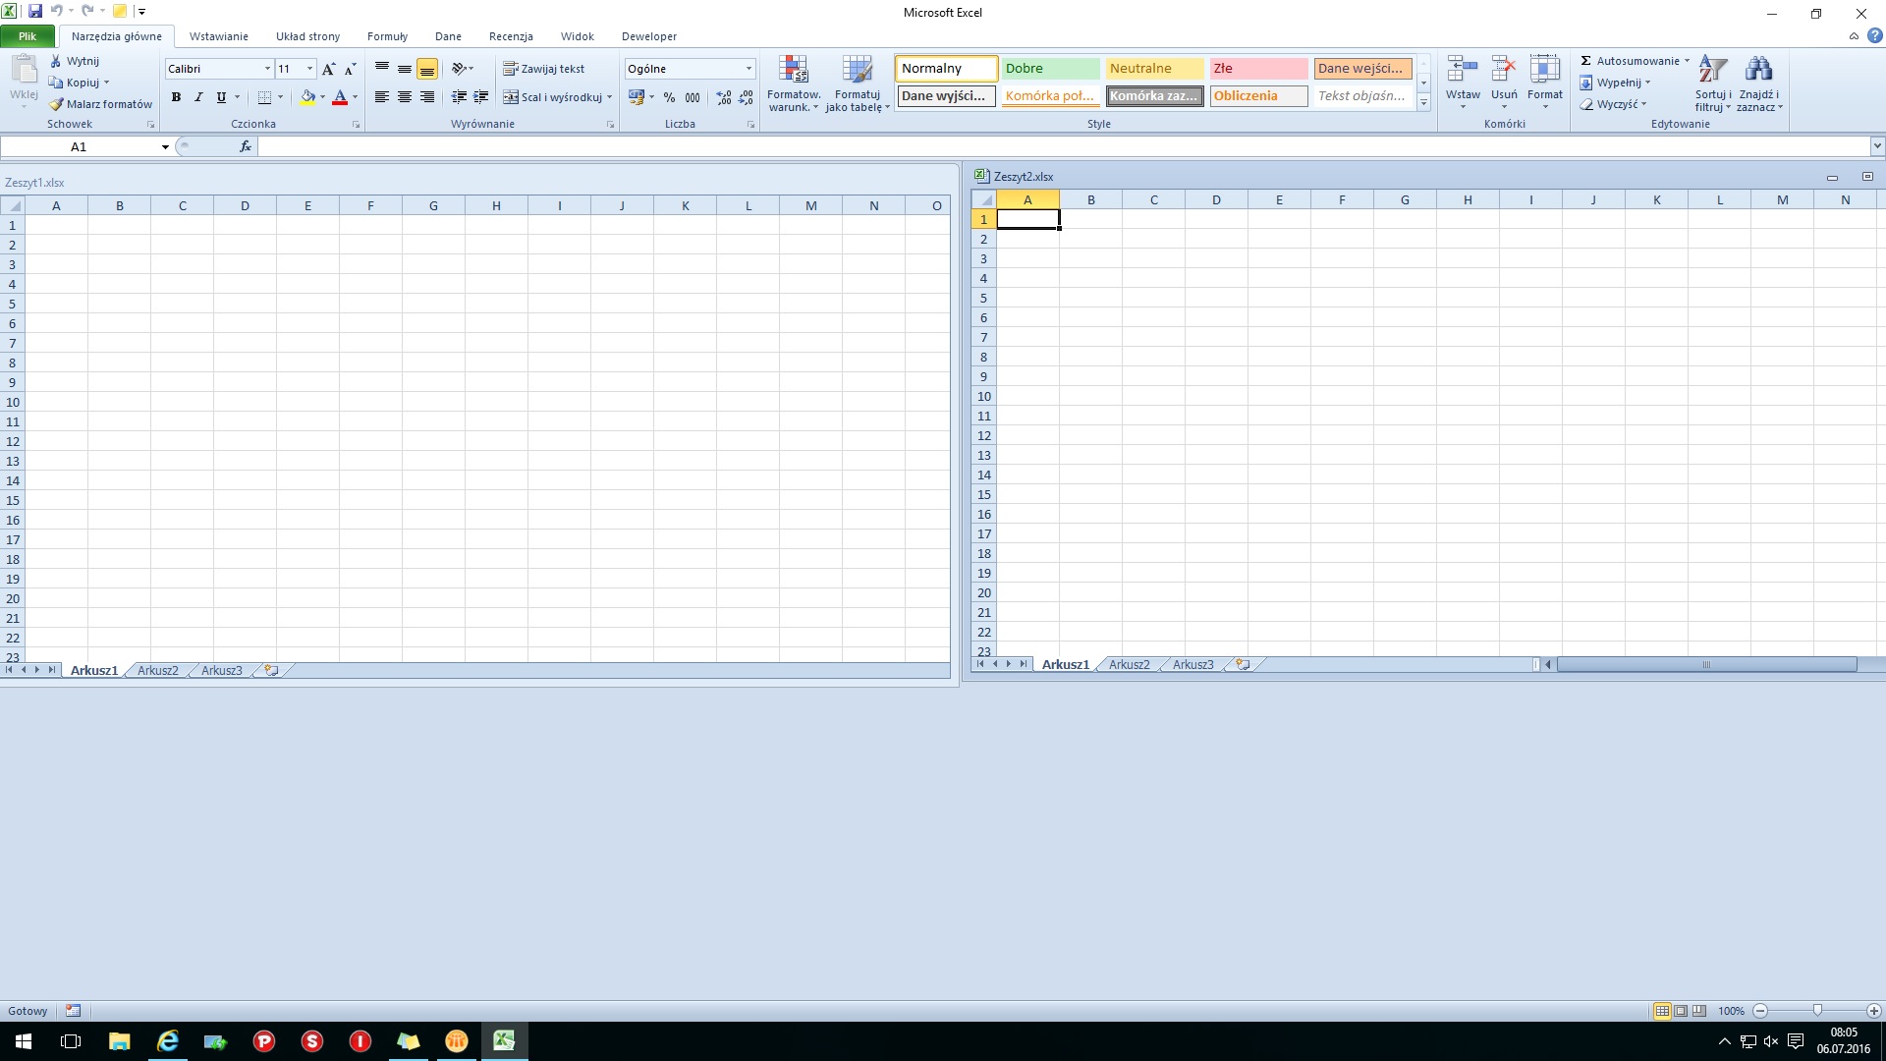Switch to the Formuły ribbon tab

point(387,36)
